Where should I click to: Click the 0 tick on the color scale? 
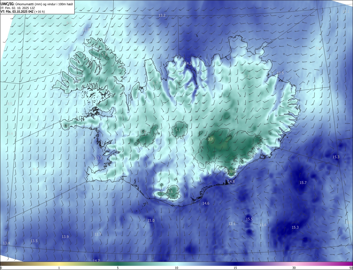(x=1, y=268)
